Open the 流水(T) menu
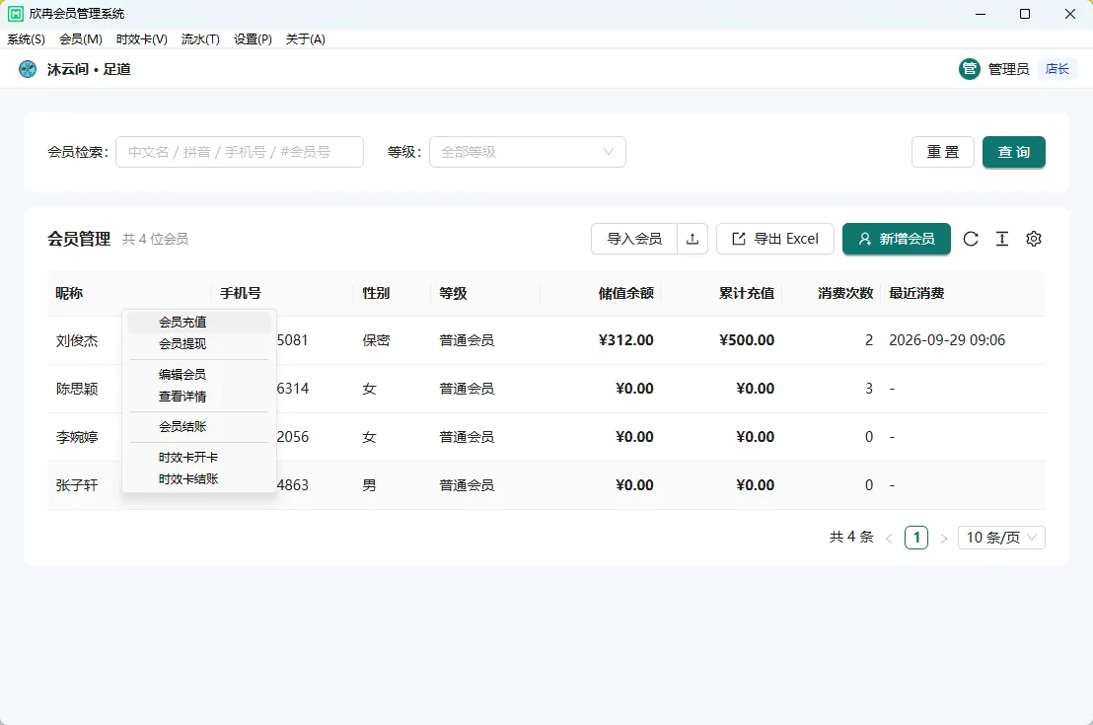The width and height of the screenshot is (1093, 725). (200, 39)
